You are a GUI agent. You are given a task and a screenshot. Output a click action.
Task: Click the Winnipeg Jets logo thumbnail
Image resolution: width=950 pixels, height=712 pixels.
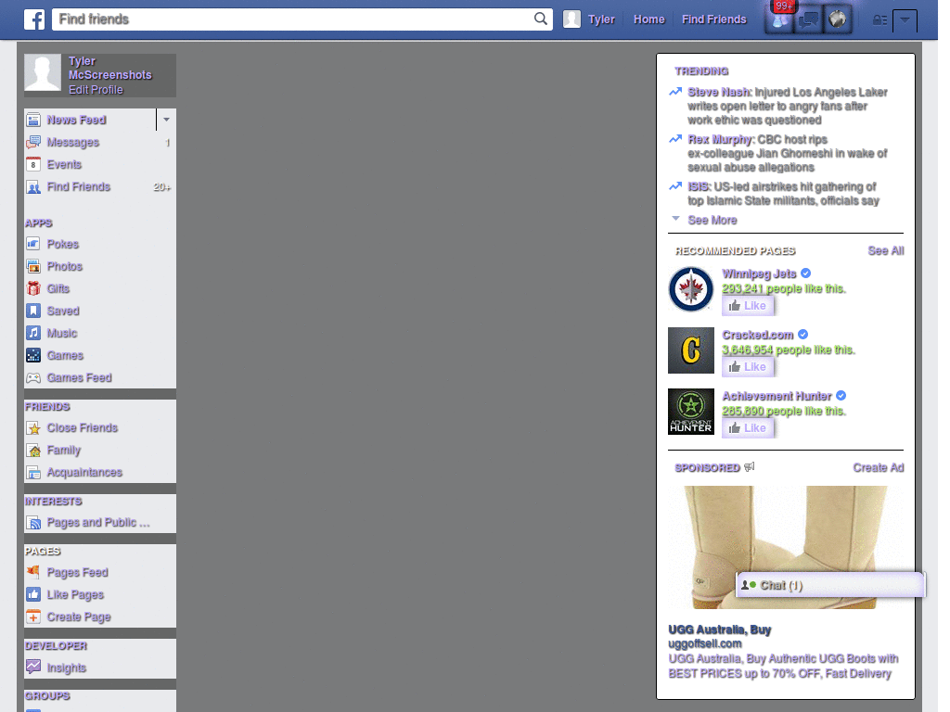[690, 289]
